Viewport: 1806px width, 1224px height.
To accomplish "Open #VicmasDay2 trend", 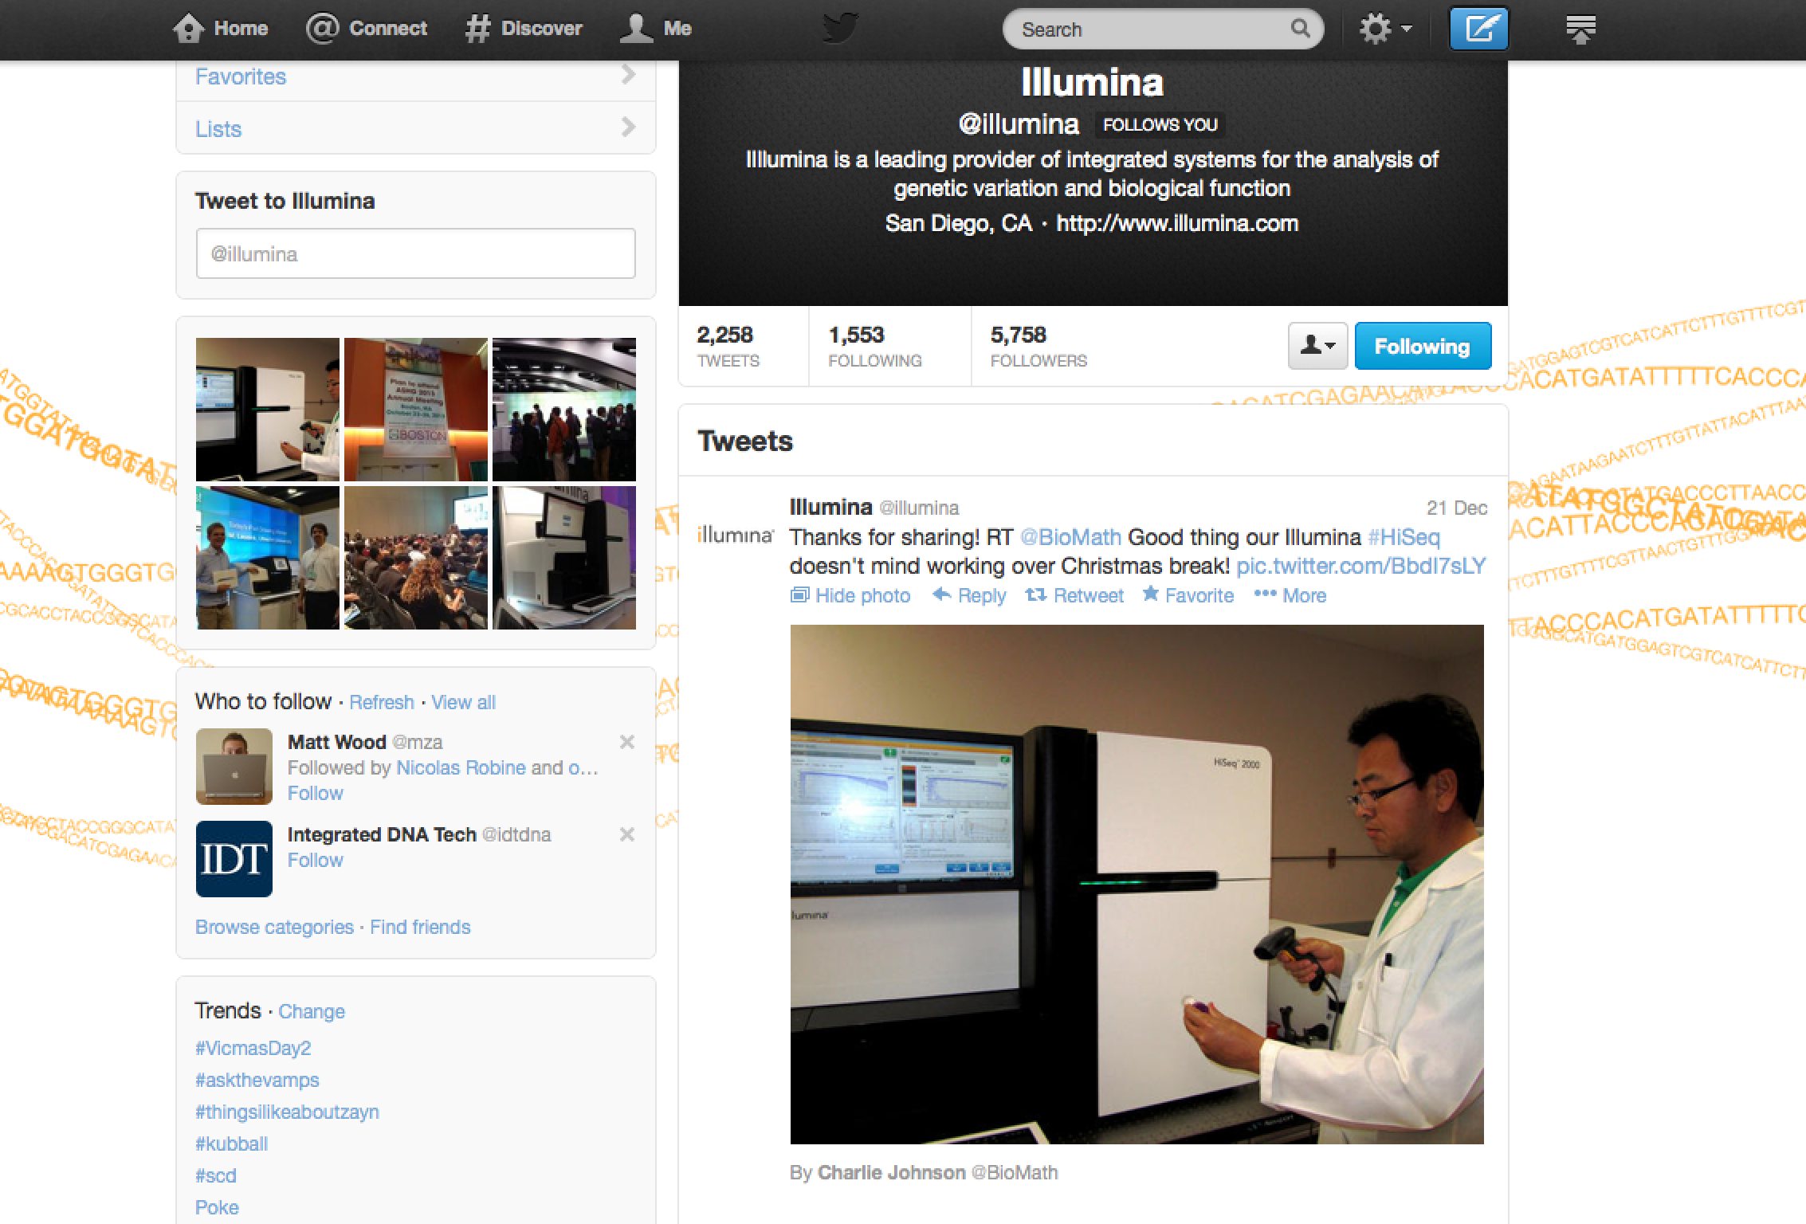I will pyautogui.click(x=253, y=1048).
